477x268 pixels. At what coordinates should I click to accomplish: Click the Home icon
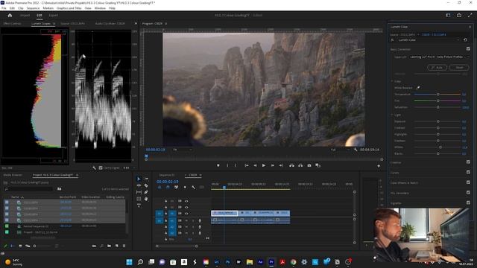click(10, 15)
